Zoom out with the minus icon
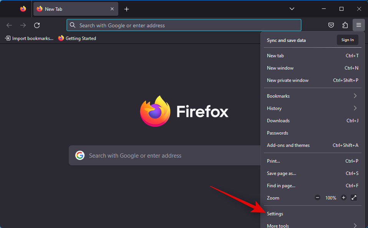 click(x=317, y=198)
